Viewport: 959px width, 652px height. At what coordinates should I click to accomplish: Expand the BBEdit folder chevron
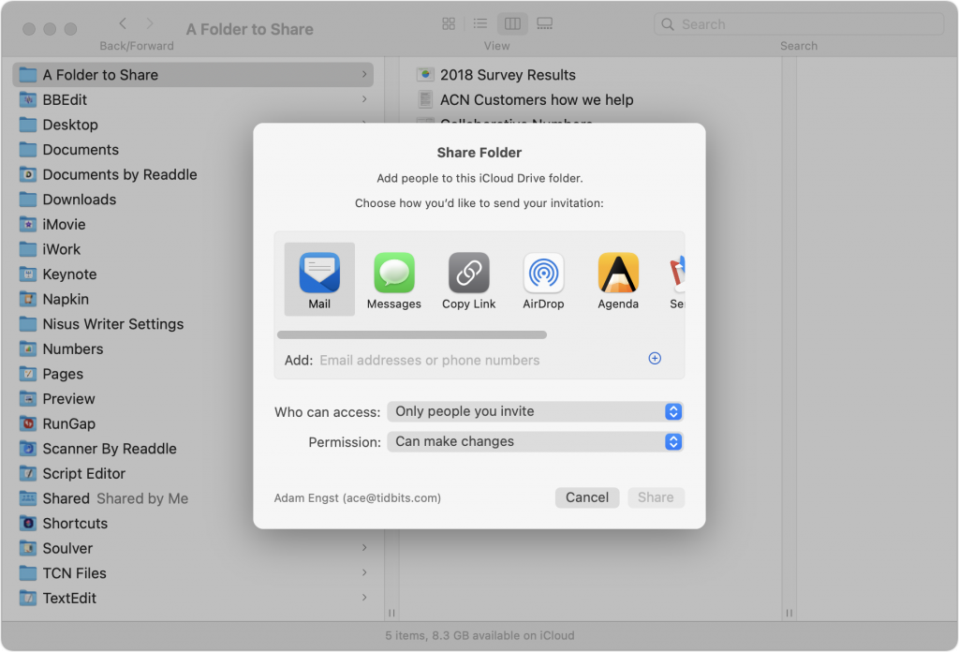364,99
